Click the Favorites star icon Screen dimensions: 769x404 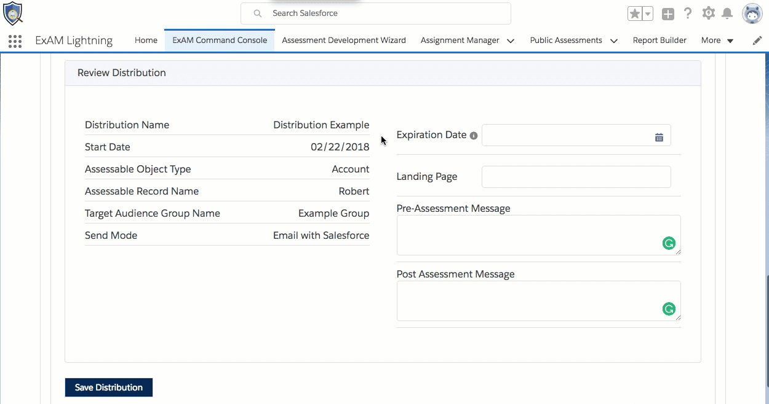pos(635,14)
